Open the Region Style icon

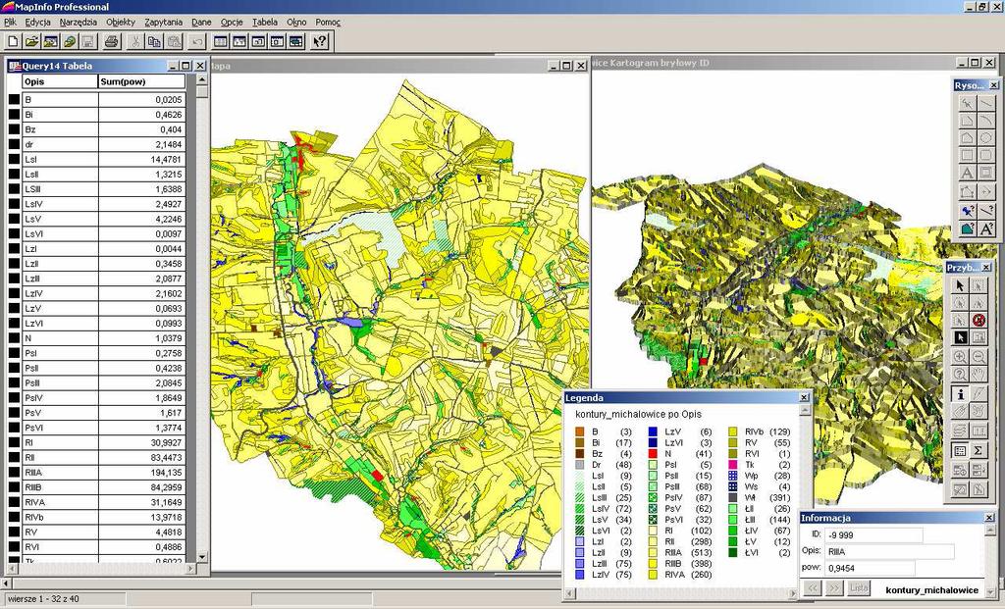pos(967,228)
